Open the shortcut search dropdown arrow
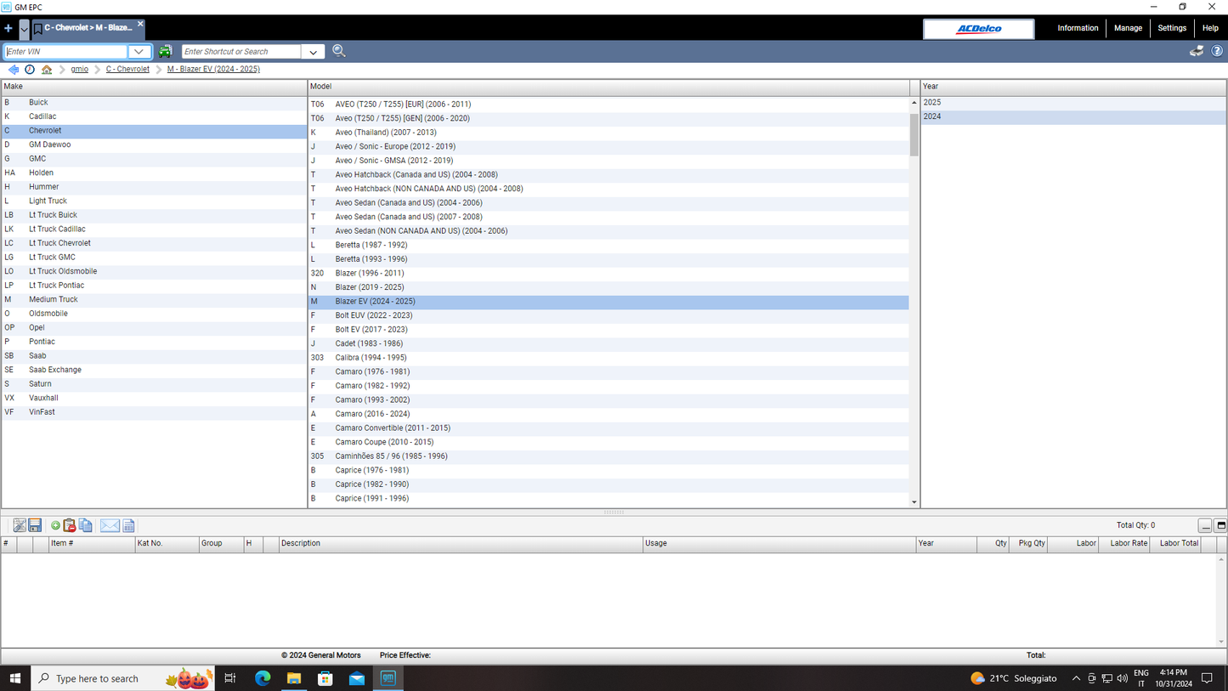The height and width of the screenshot is (691, 1228). [314, 52]
